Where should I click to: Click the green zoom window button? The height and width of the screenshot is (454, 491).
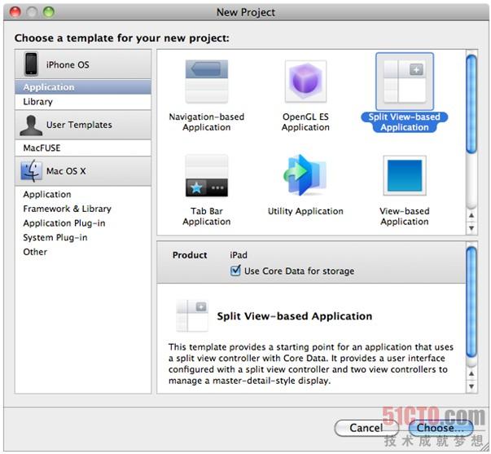(49, 12)
